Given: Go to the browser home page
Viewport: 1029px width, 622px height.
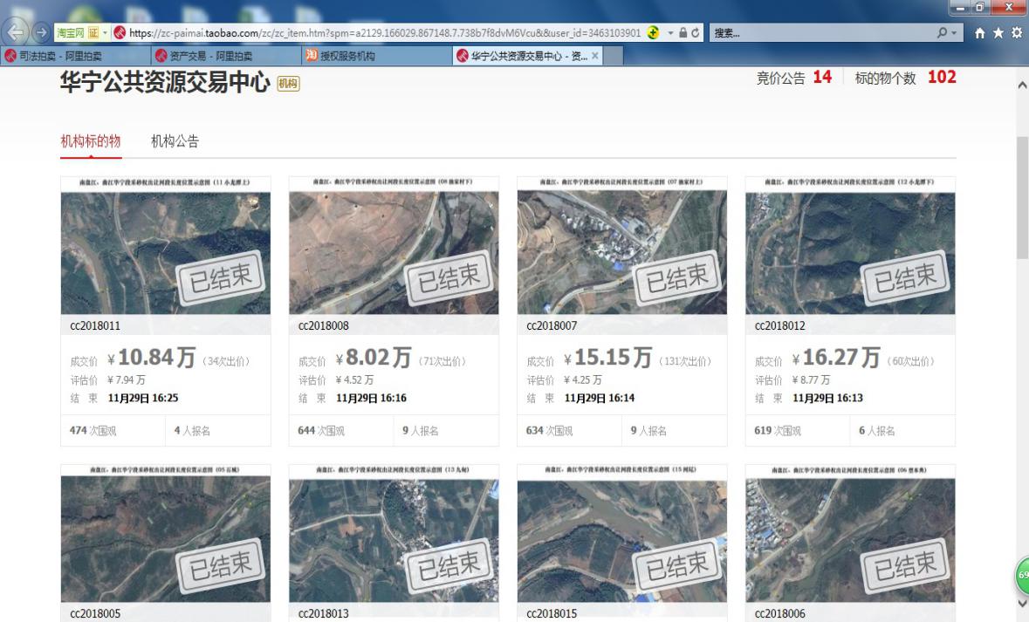Looking at the screenshot, I should pyautogui.click(x=979, y=33).
